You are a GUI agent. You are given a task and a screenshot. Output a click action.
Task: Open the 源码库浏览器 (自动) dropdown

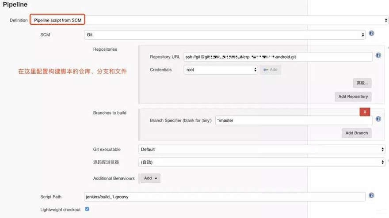pyautogui.click(x=262, y=162)
